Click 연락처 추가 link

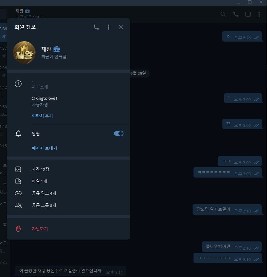pyautogui.click(x=42, y=116)
